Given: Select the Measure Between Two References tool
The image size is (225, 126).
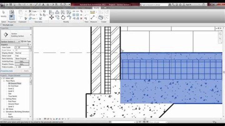Looking at the screenshot, I should tap(92, 17).
